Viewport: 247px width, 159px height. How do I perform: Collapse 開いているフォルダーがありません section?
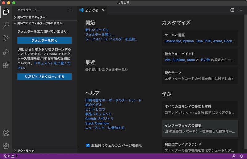(x=44, y=23)
